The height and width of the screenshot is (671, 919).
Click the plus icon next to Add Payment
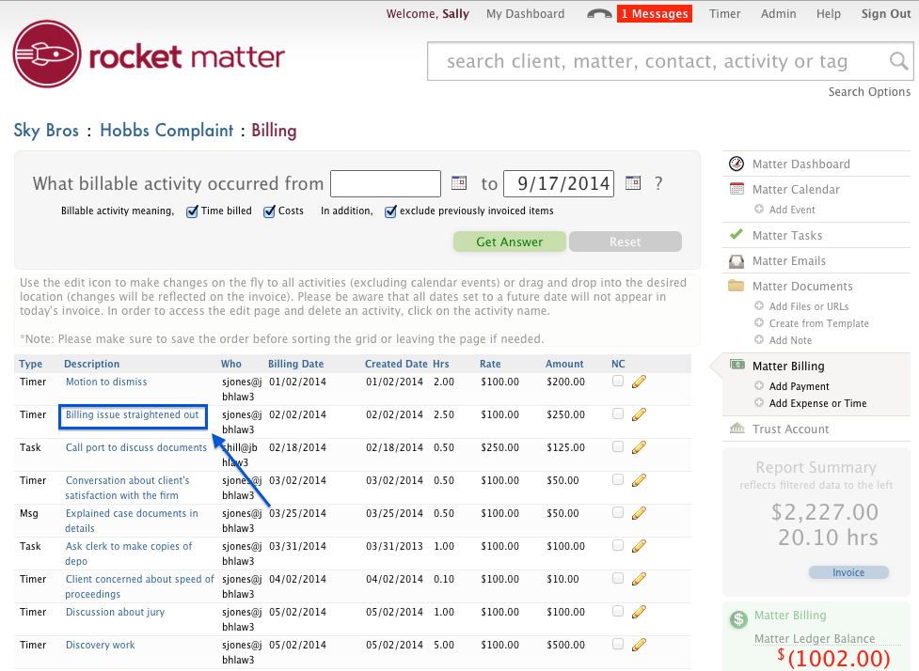[x=759, y=386]
